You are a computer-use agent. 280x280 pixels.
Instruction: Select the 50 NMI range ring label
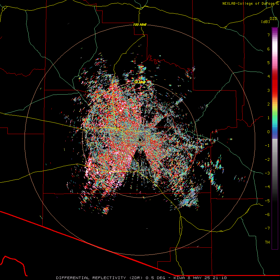140,82
